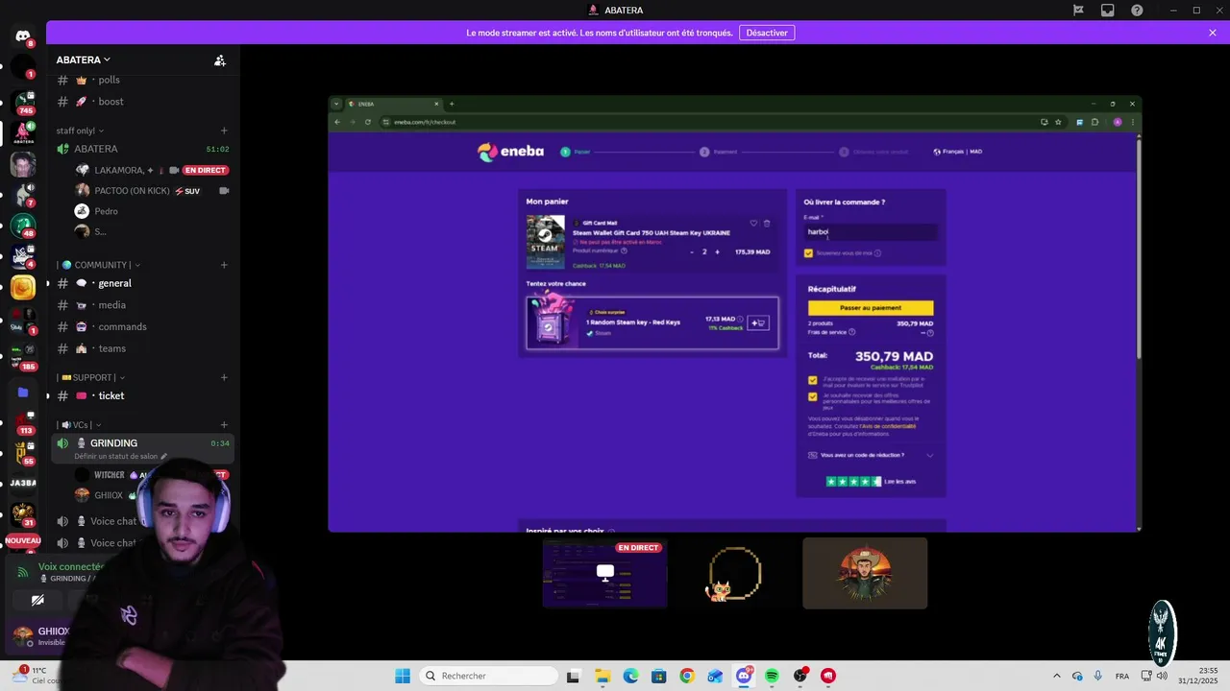1230x691 pixels.
Task: Open the Français | MAD language selector
Action: click(958, 152)
